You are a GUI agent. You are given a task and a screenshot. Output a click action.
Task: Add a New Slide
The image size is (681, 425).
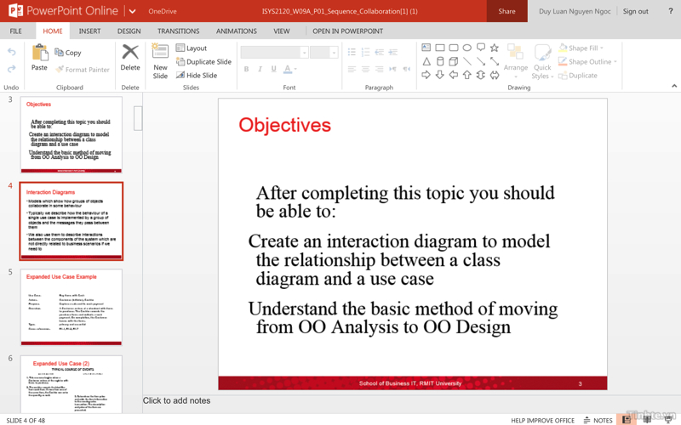tap(160, 58)
